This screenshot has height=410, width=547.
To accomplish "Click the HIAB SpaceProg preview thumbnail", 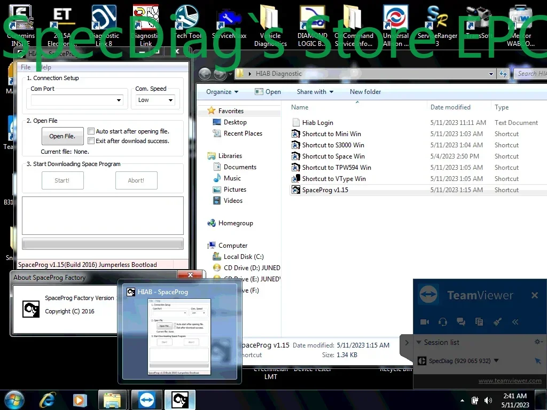I will pyautogui.click(x=179, y=337).
